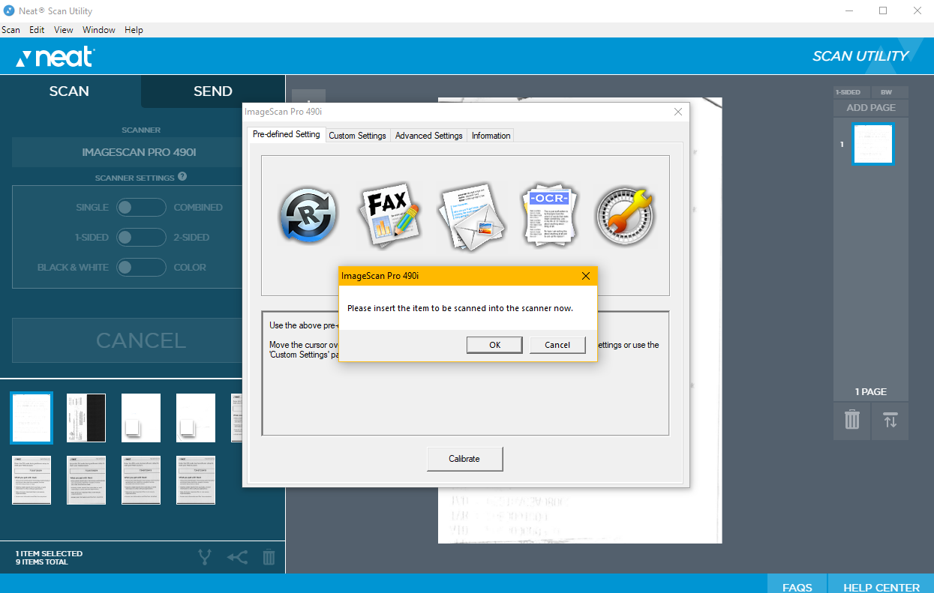
Task: Switch to the Information tab
Action: tap(491, 136)
